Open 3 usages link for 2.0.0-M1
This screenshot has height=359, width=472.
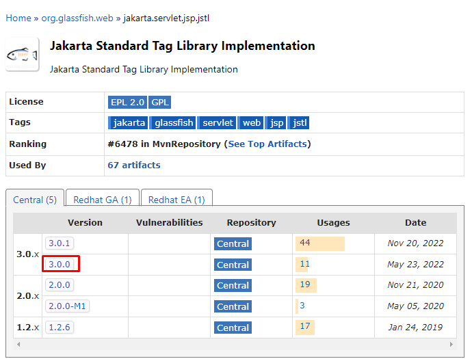point(302,306)
